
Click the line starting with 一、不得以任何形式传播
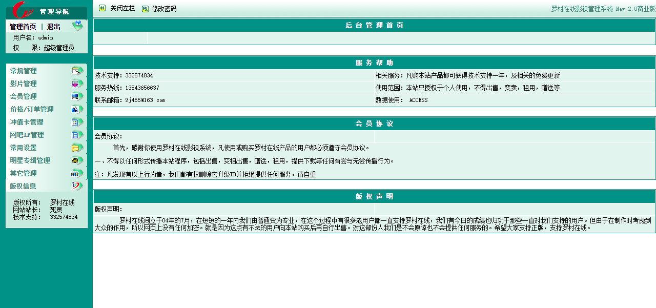pyautogui.click(x=244, y=161)
